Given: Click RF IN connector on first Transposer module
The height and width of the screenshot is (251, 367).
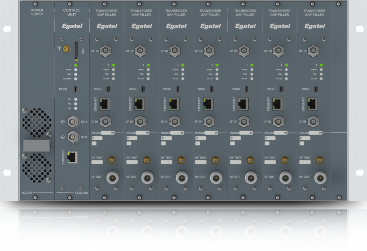Looking at the screenshot, I should tap(106, 51).
